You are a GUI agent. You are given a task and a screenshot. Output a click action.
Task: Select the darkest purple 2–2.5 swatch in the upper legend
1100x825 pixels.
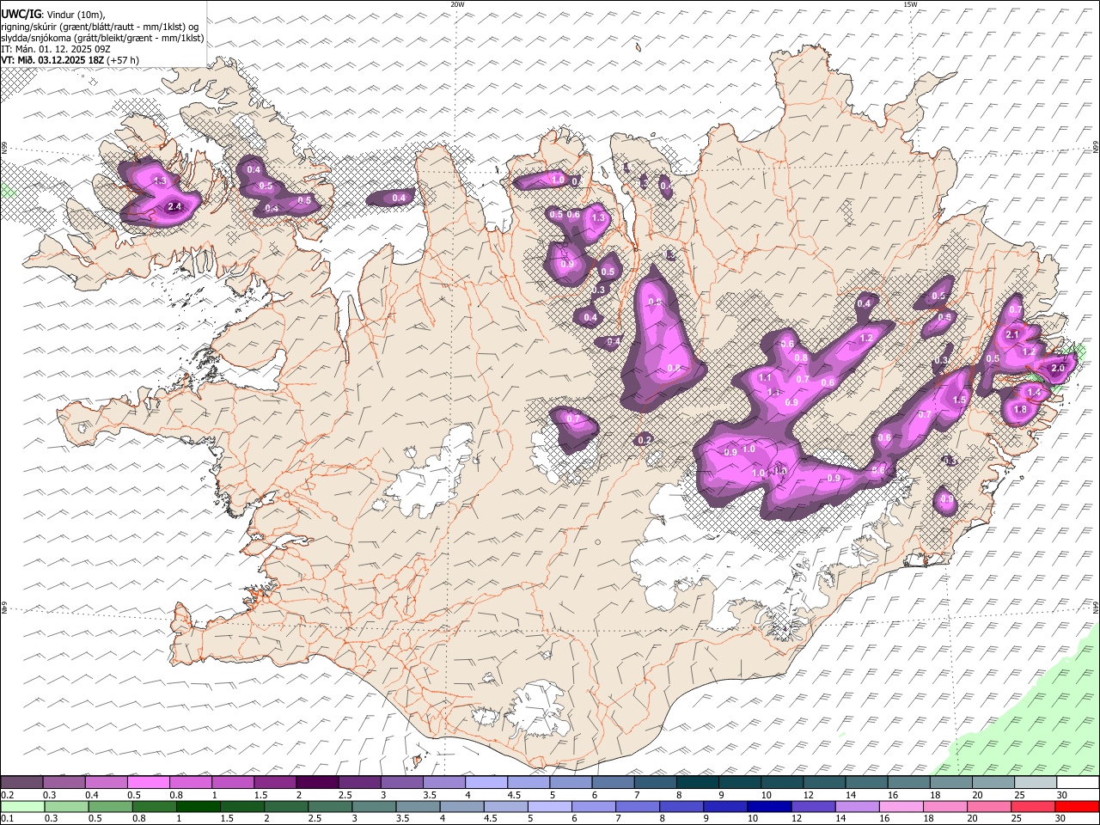[x=317, y=783]
